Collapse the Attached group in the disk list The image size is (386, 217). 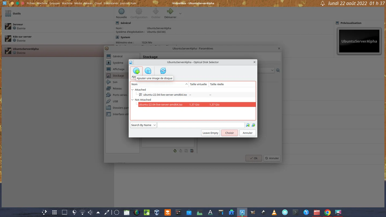pos(132,90)
